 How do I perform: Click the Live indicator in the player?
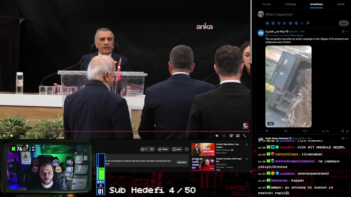[21, 136]
